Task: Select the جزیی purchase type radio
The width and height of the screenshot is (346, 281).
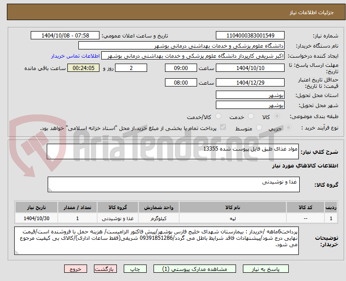Action: (x=288, y=128)
